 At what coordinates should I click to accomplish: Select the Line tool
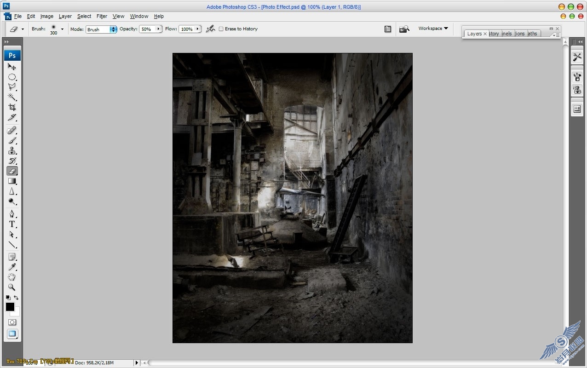click(12, 245)
